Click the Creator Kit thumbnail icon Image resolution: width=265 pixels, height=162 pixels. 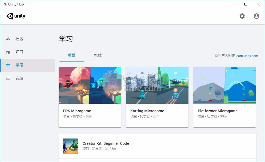[70, 146]
